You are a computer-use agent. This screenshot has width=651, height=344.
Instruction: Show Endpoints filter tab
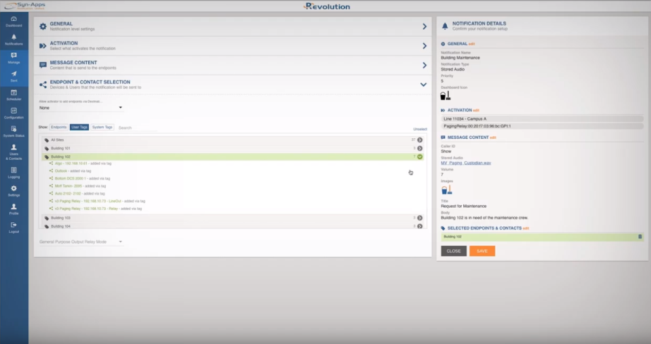[58, 127]
